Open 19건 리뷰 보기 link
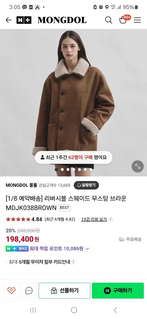The height and width of the screenshot is (319, 147). click(x=94, y=219)
